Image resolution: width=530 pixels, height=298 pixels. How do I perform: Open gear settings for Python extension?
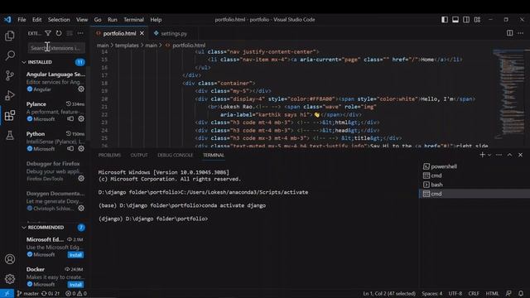tap(81, 149)
